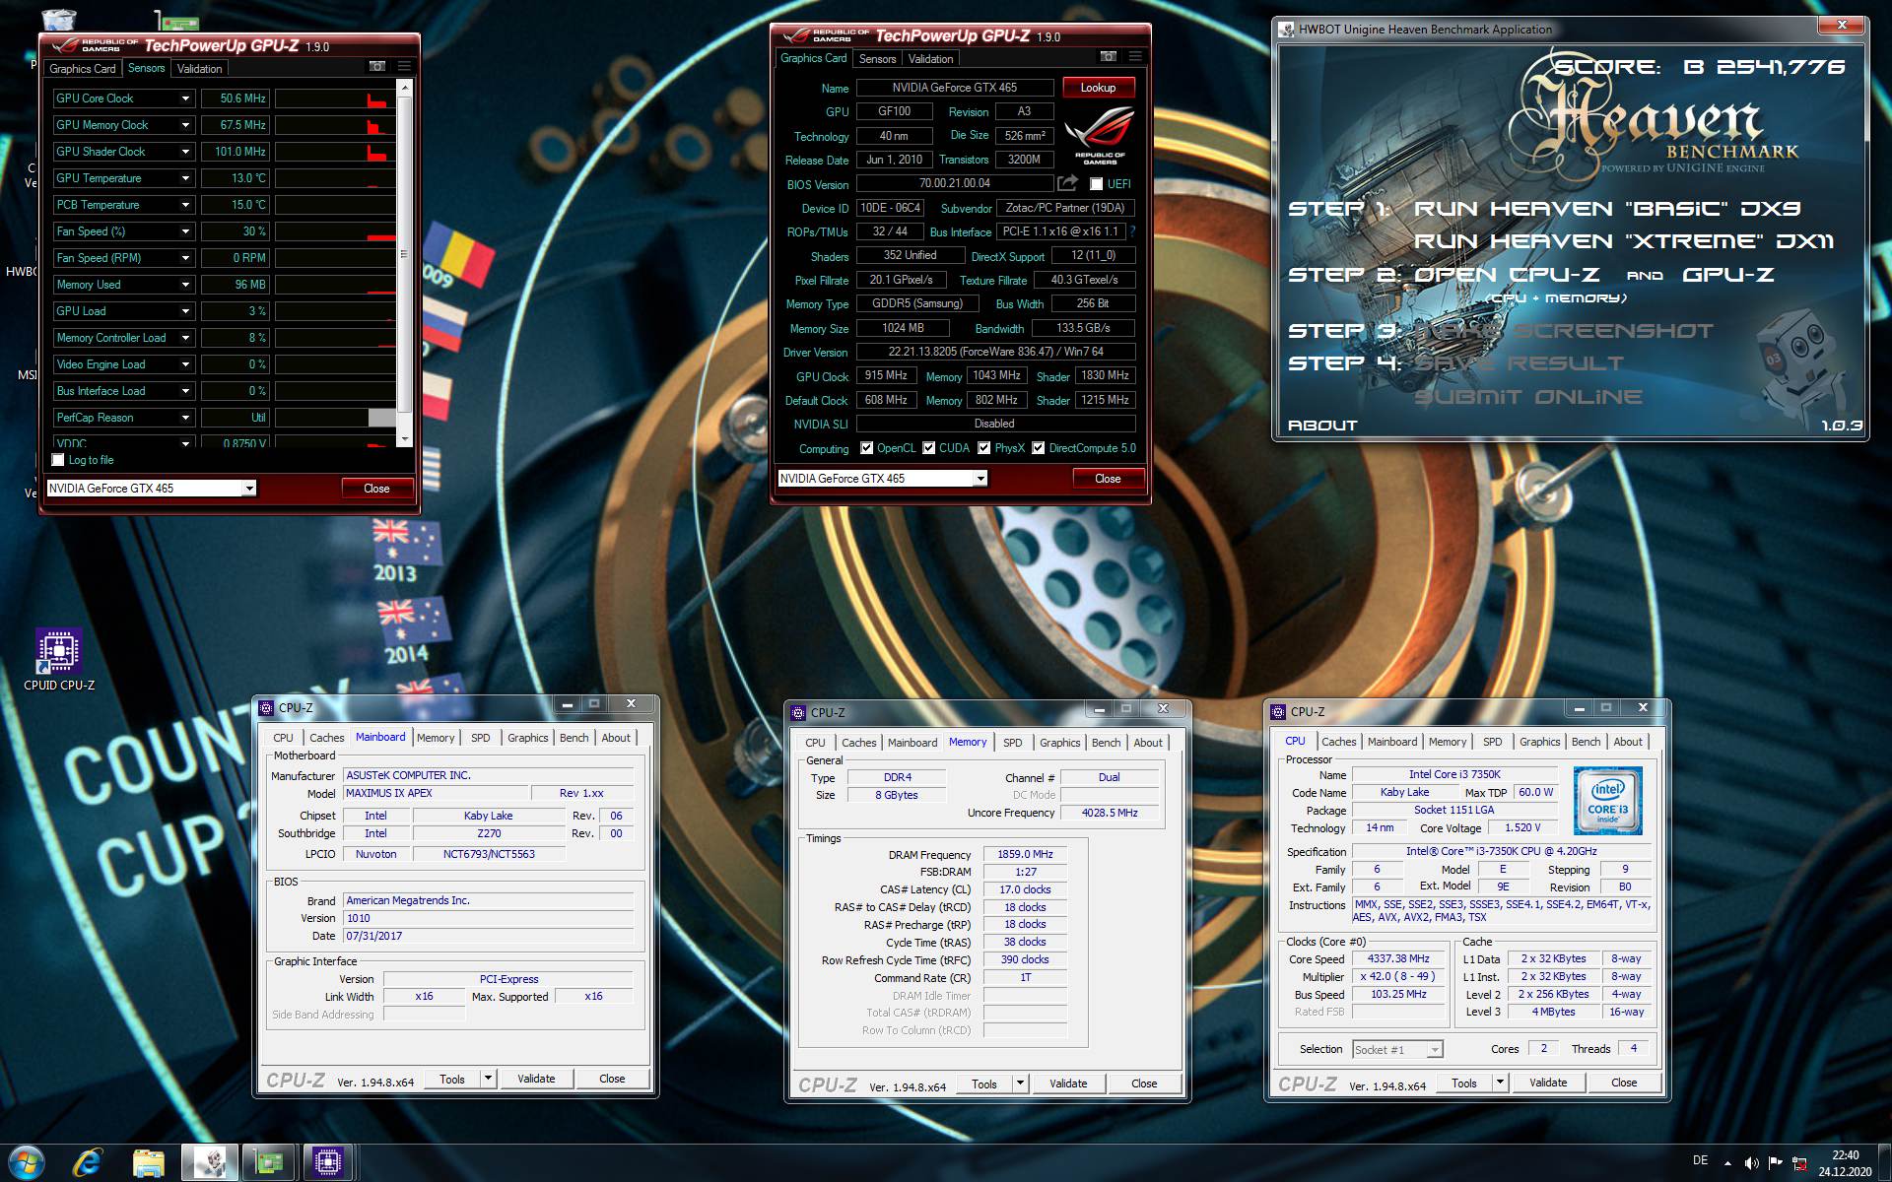
Task: Open the CPUID CPU-Z desktop shortcut
Action: point(59,660)
